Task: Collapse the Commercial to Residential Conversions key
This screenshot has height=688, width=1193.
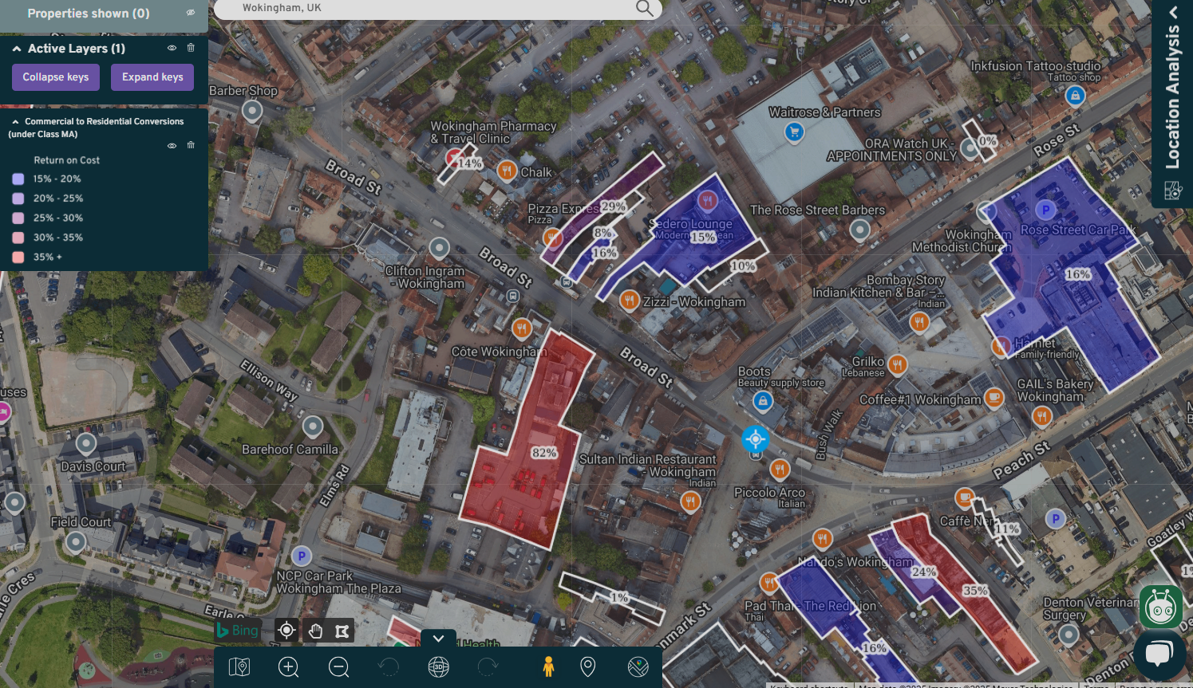Action: pos(15,122)
